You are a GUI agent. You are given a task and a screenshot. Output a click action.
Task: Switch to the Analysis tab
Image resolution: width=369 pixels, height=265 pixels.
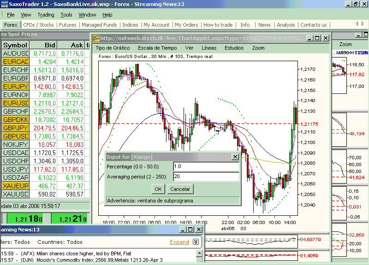tap(286, 25)
